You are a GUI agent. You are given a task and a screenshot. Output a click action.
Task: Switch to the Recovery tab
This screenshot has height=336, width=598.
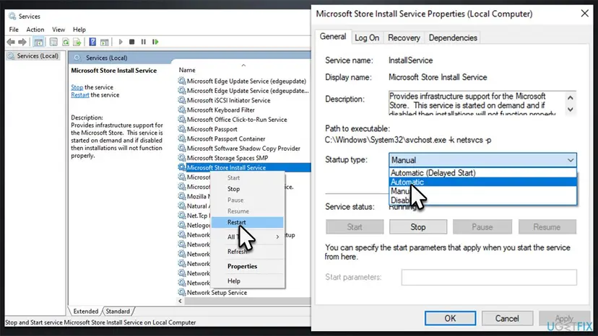tap(404, 37)
